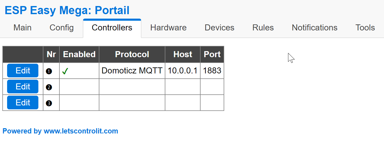
Task: Open the Devices tab
Action: (x=219, y=28)
